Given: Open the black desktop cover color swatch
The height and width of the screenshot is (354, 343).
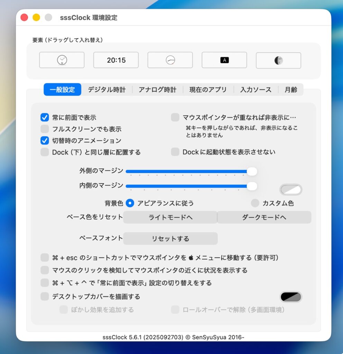Looking at the screenshot, I should [x=291, y=297].
